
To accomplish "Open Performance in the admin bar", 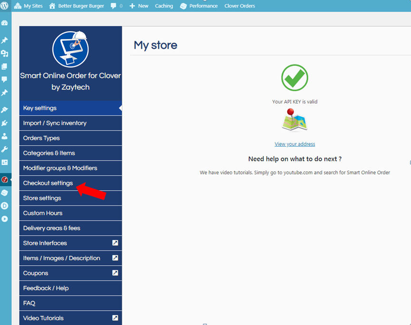I will (x=199, y=6).
